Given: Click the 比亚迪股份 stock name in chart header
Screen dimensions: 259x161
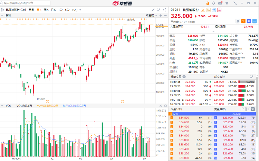Looking at the screenshot, I should tap(12, 10).
